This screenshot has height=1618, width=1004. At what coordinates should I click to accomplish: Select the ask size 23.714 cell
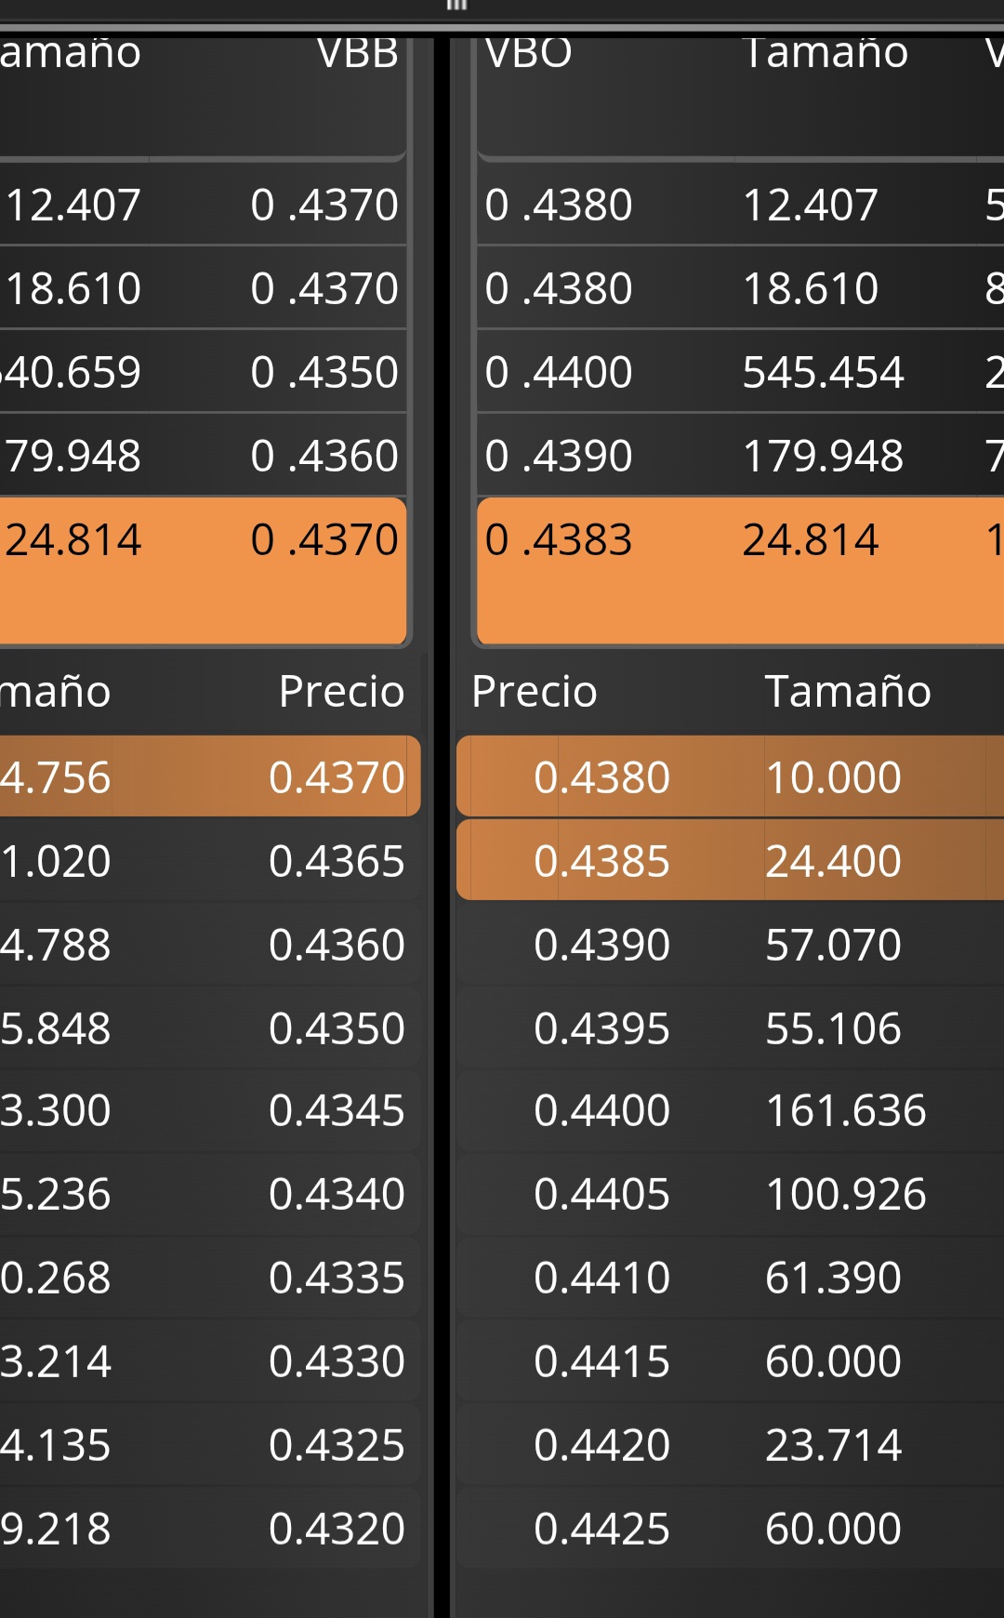click(x=833, y=1445)
